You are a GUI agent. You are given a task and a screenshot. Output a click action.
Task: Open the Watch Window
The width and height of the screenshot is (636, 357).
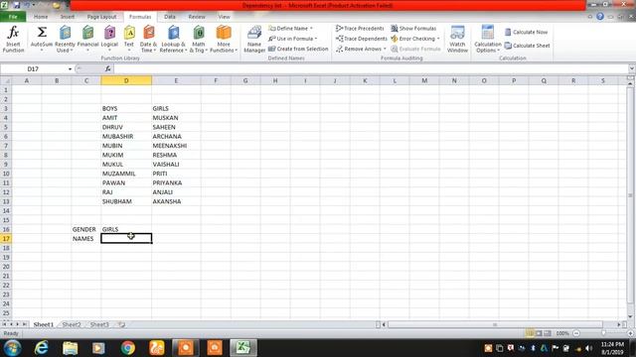[457, 39]
